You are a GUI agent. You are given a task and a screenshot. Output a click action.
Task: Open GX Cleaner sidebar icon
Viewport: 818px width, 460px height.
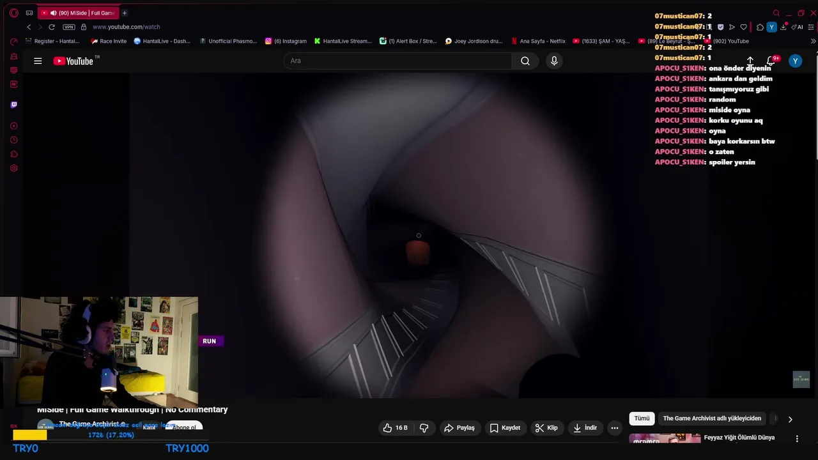click(x=13, y=56)
